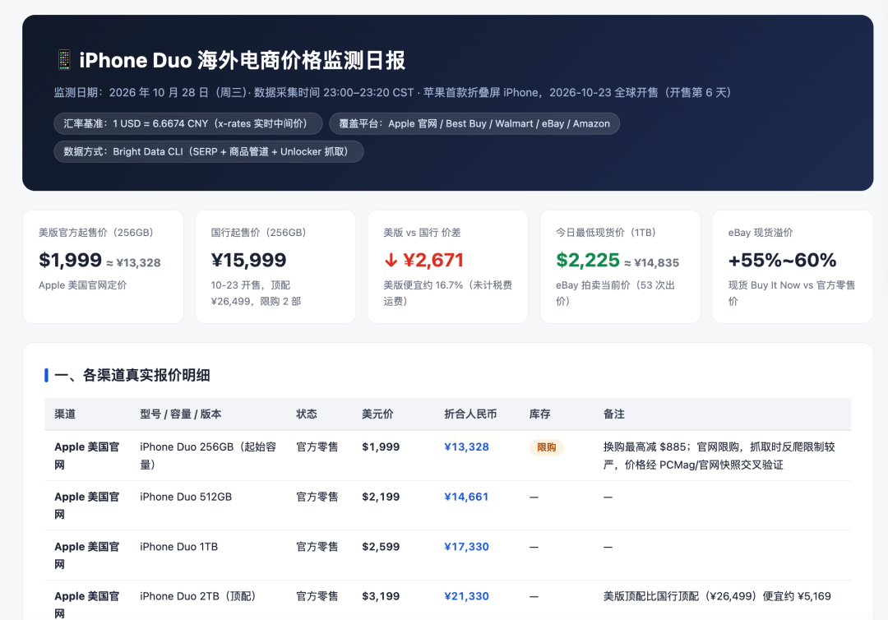Click the ≈ ¥14,835 conversion text
Screen dimensions: 888x620
pos(652,263)
